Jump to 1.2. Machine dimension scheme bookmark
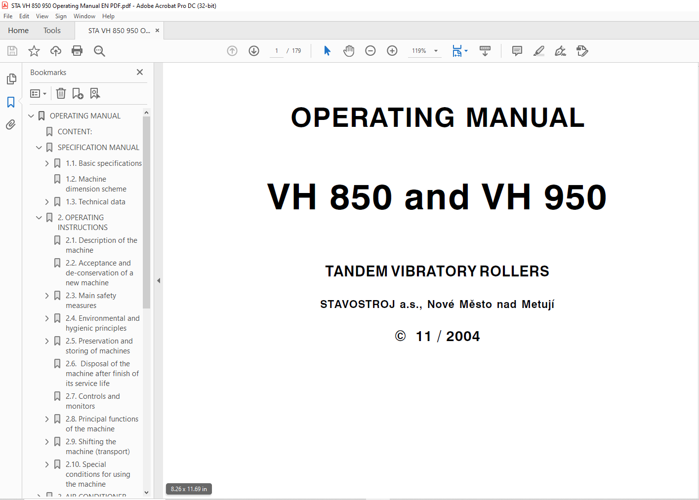 coord(96,184)
